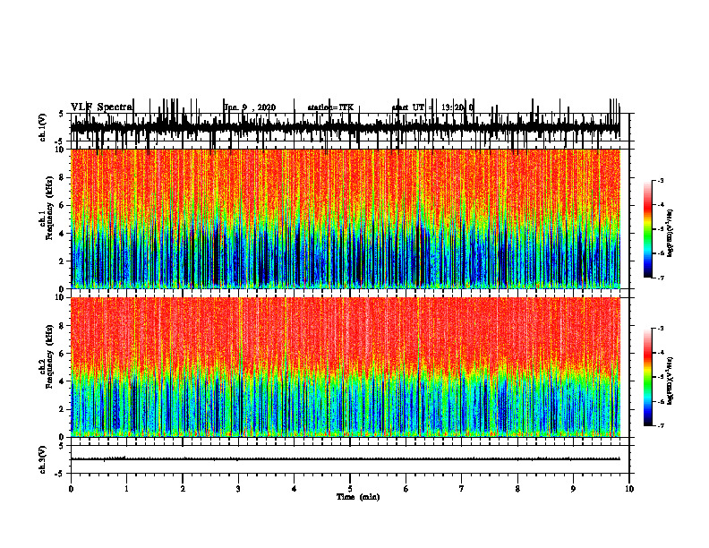Click the "3" tick on the time axis
Image resolution: width=709 pixels, height=548 pixels.
click(238, 489)
